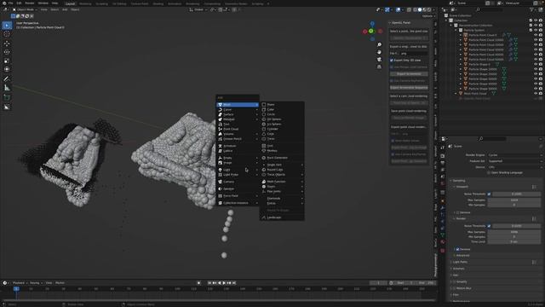Choose Speaker in Add menu

(x=238, y=189)
